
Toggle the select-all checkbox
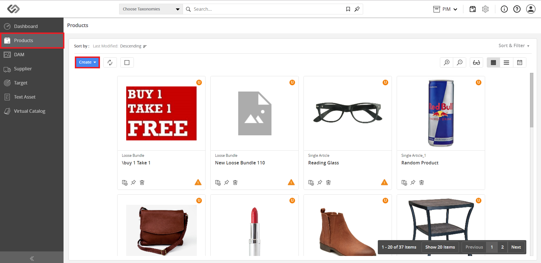pyautogui.click(x=127, y=62)
